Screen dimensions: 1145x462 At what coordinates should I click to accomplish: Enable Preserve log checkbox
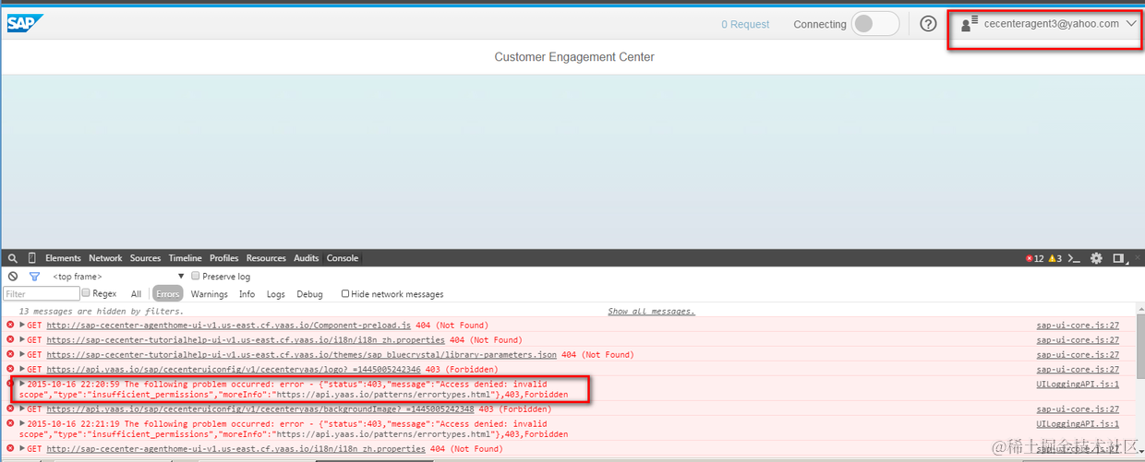coord(196,276)
